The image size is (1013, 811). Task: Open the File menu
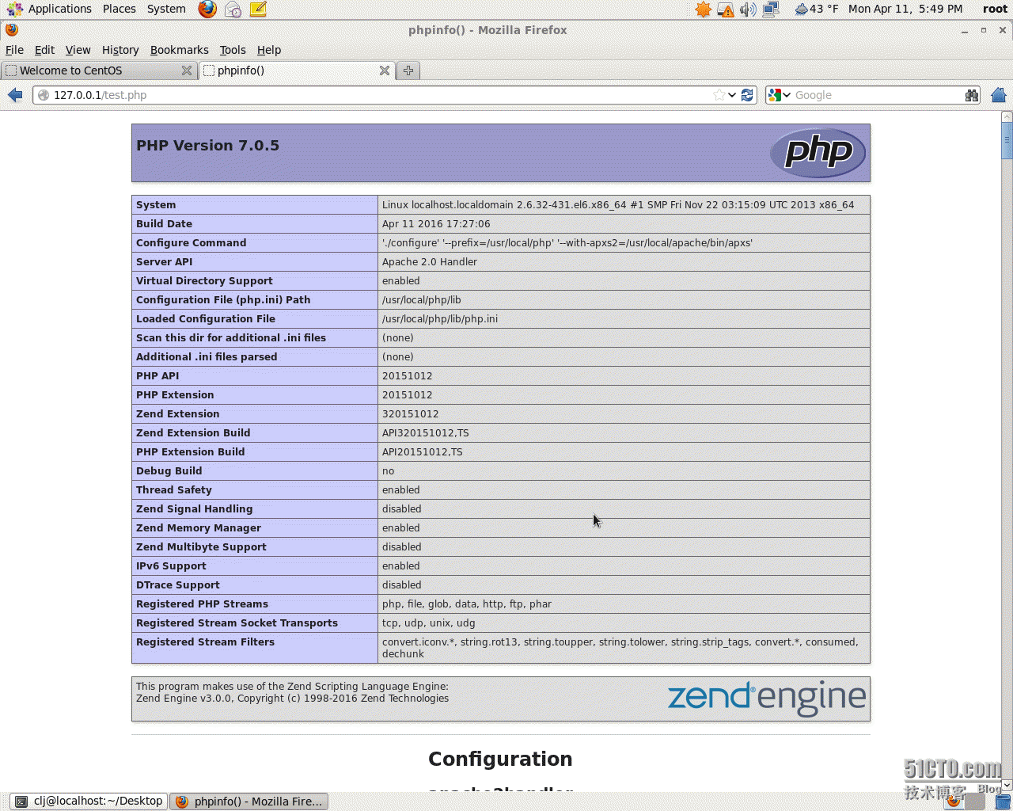pyautogui.click(x=14, y=50)
